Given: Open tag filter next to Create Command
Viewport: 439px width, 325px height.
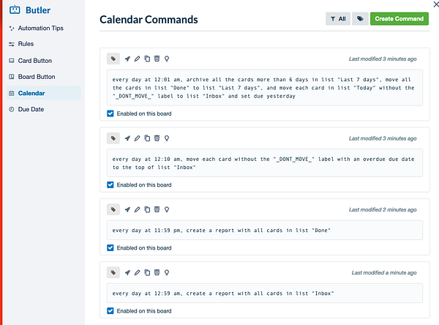Looking at the screenshot, I should tap(360, 19).
